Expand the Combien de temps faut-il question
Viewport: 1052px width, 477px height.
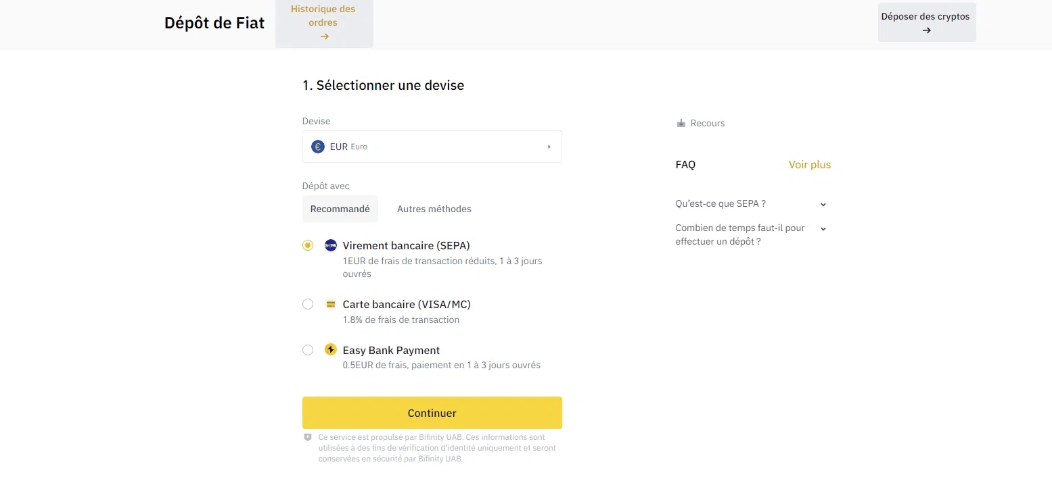click(752, 234)
